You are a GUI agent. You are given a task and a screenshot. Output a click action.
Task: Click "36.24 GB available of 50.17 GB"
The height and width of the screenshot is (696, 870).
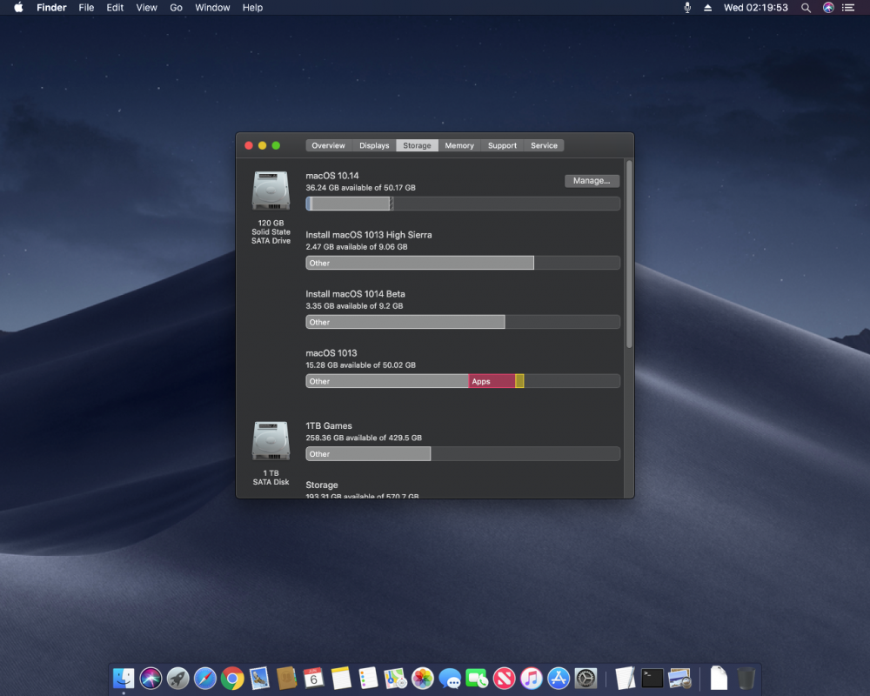[361, 188]
